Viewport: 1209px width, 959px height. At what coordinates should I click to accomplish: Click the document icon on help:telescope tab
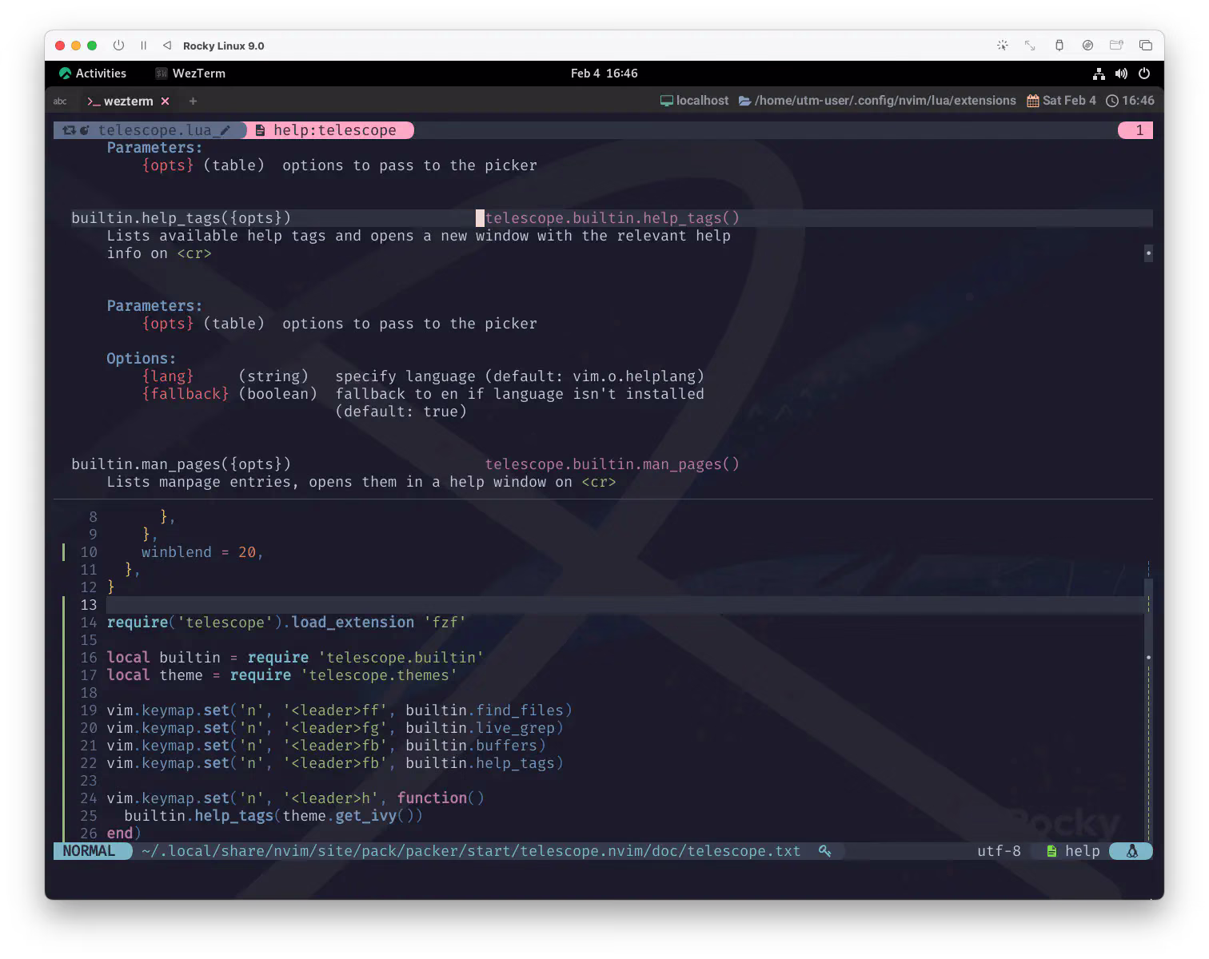pyautogui.click(x=260, y=130)
